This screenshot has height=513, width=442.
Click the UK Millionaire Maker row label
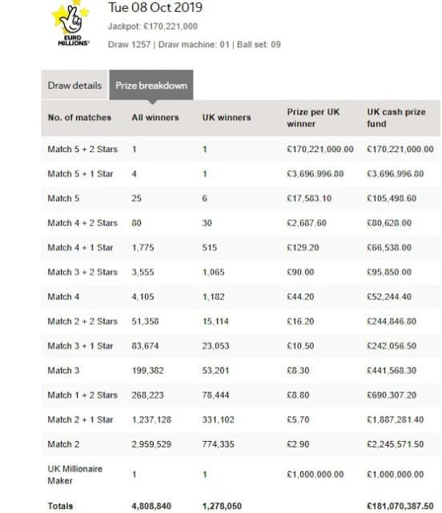click(75, 475)
